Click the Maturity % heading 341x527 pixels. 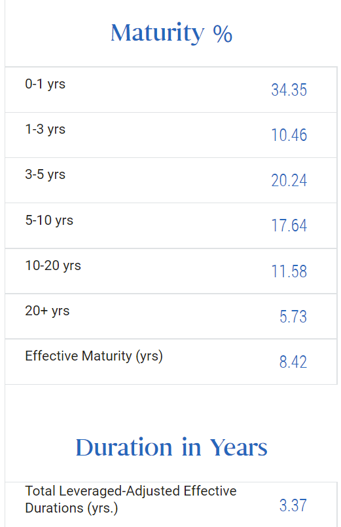(171, 33)
